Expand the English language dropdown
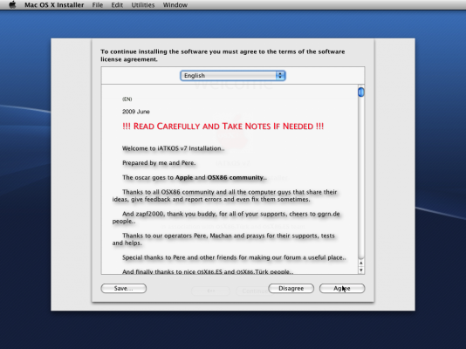Image resolution: width=466 pixels, height=349 pixels. [x=233, y=75]
